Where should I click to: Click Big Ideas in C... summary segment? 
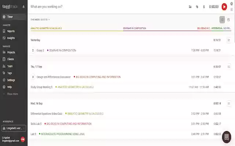pos(204,28)
